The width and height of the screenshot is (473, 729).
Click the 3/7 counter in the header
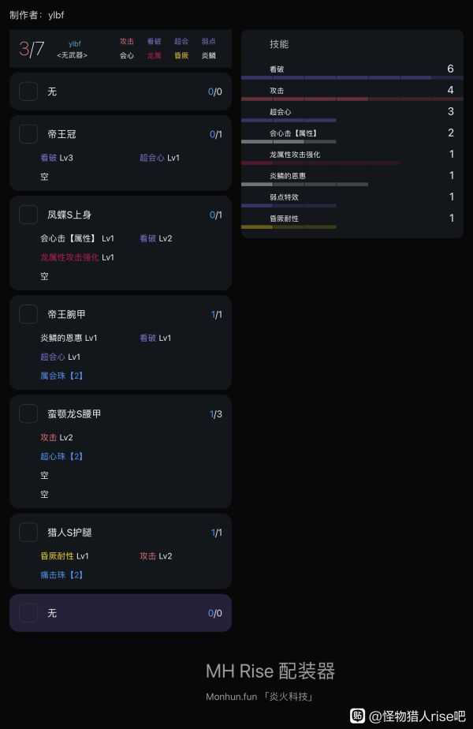[32, 49]
